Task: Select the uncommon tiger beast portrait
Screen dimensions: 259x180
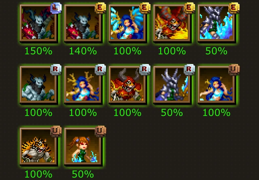Action: pos(38,146)
